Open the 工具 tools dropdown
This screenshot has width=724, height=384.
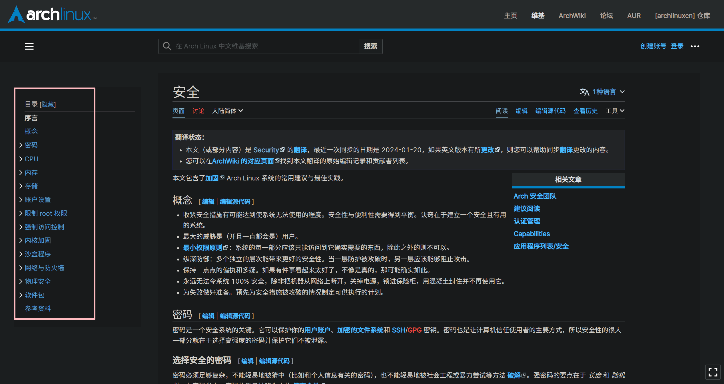pyautogui.click(x=615, y=111)
